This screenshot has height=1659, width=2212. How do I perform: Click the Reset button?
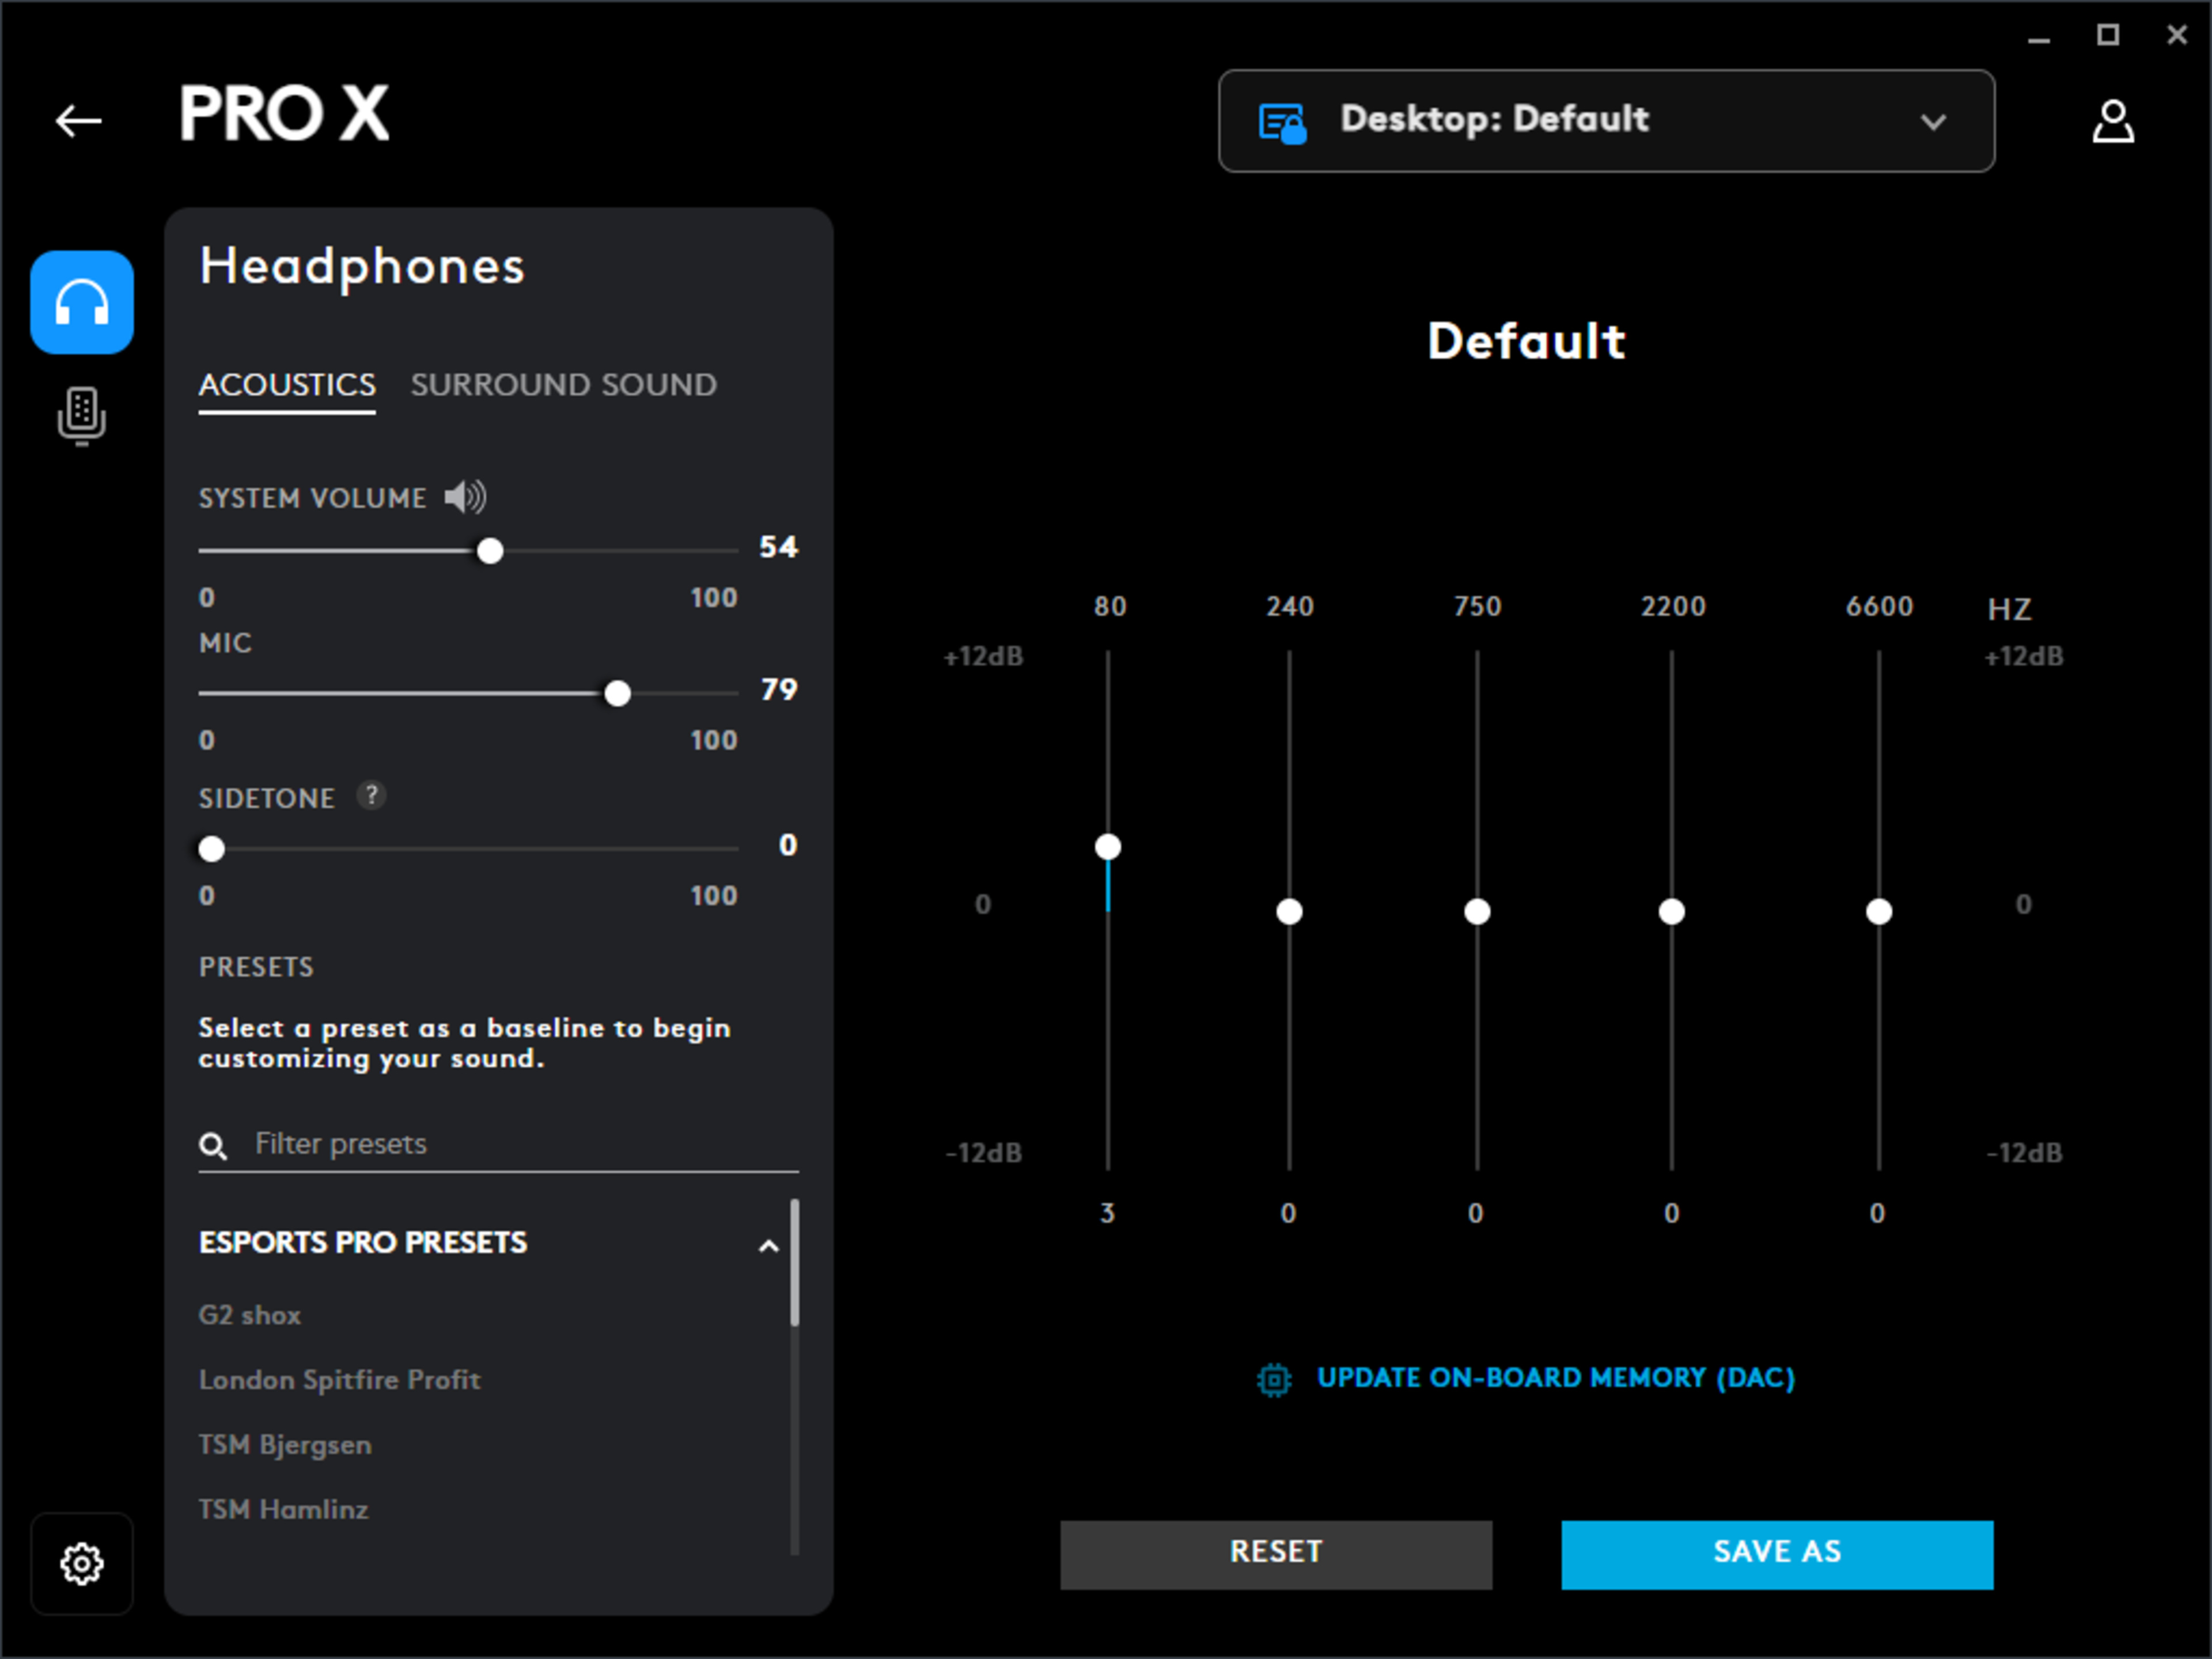click(1276, 1554)
